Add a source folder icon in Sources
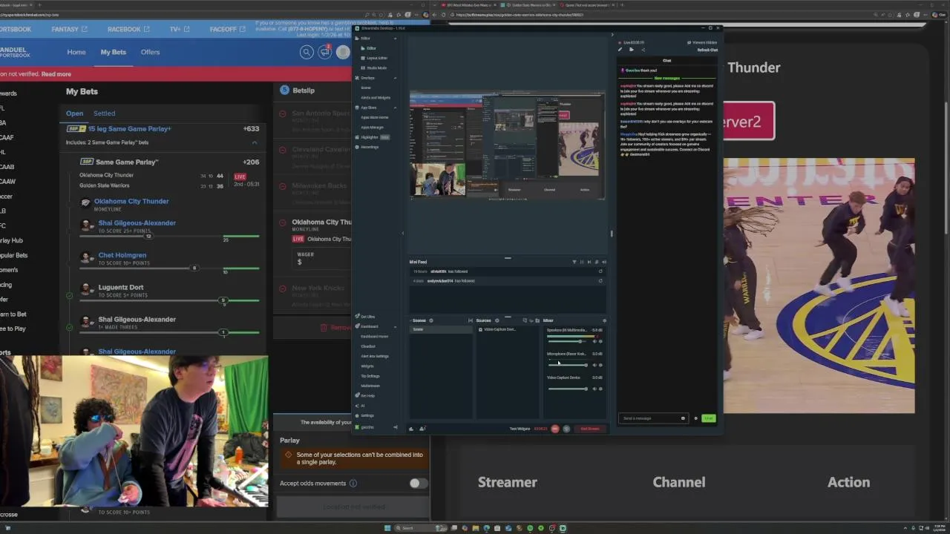This screenshot has width=950, height=534. point(537,320)
